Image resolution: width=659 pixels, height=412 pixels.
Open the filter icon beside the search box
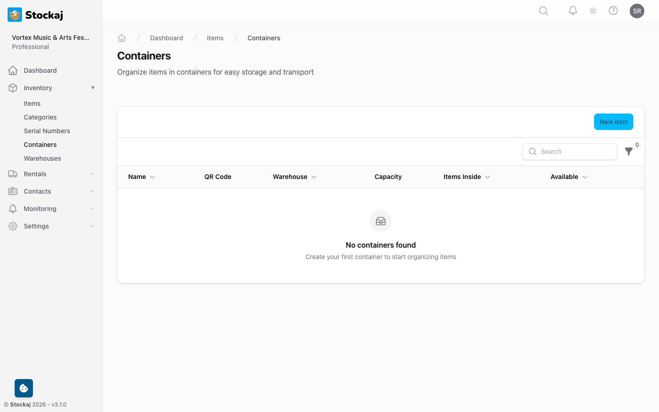[x=629, y=152]
